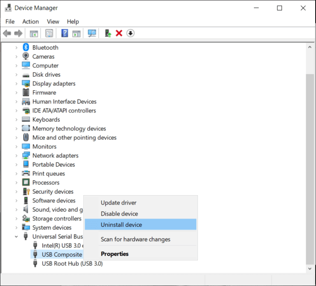The width and height of the screenshot is (316, 286).
Task: Click Scan for hardware changes monitor icon
Action: click(92, 33)
